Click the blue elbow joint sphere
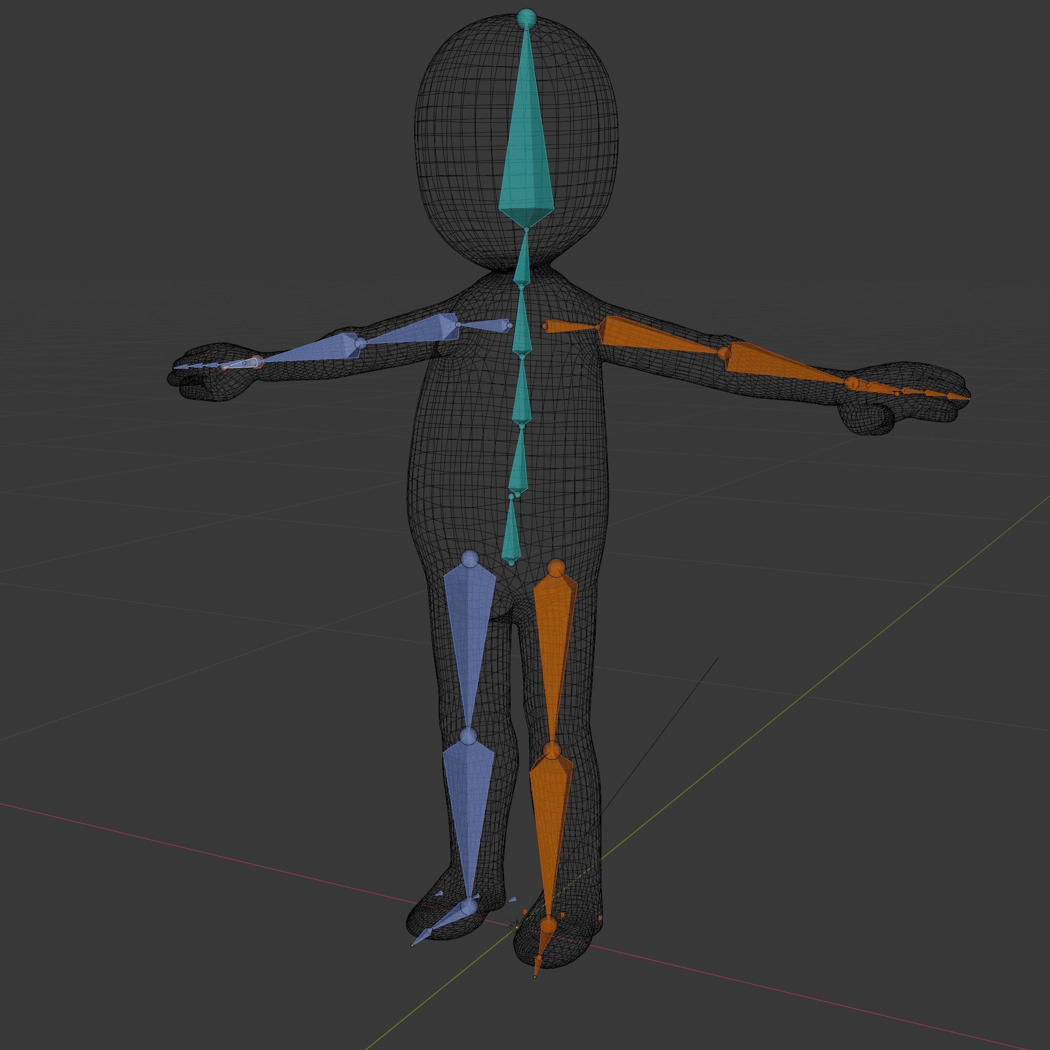Viewport: 1050px width, 1050px height. click(361, 344)
